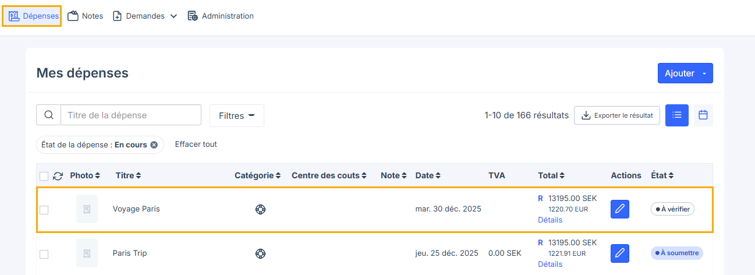Screen dimensions: 755x275
Task: Export the result list
Action: click(617, 115)
